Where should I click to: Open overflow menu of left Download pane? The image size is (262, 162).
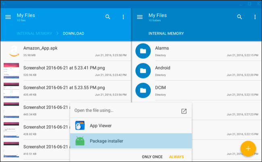pyautogui.click(x=123, y=17)
